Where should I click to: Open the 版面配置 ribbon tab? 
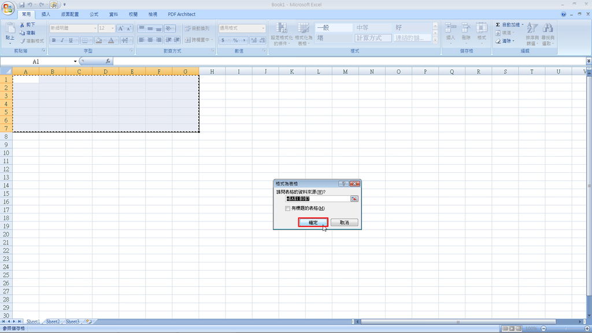point(70,14)
